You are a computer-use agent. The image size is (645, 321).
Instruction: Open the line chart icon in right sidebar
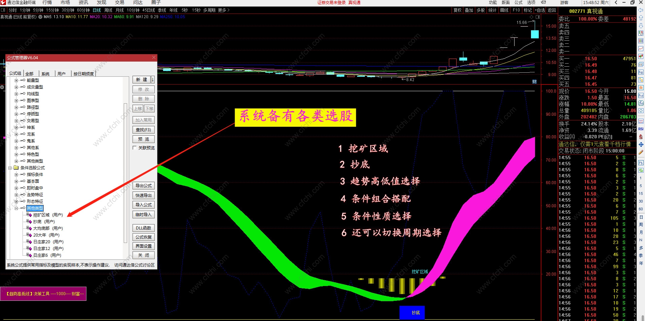pyautogui.click(x=641, y=49)
